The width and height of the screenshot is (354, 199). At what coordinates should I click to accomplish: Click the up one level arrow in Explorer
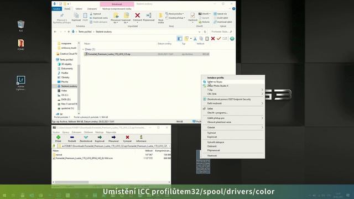coord(69,32)
